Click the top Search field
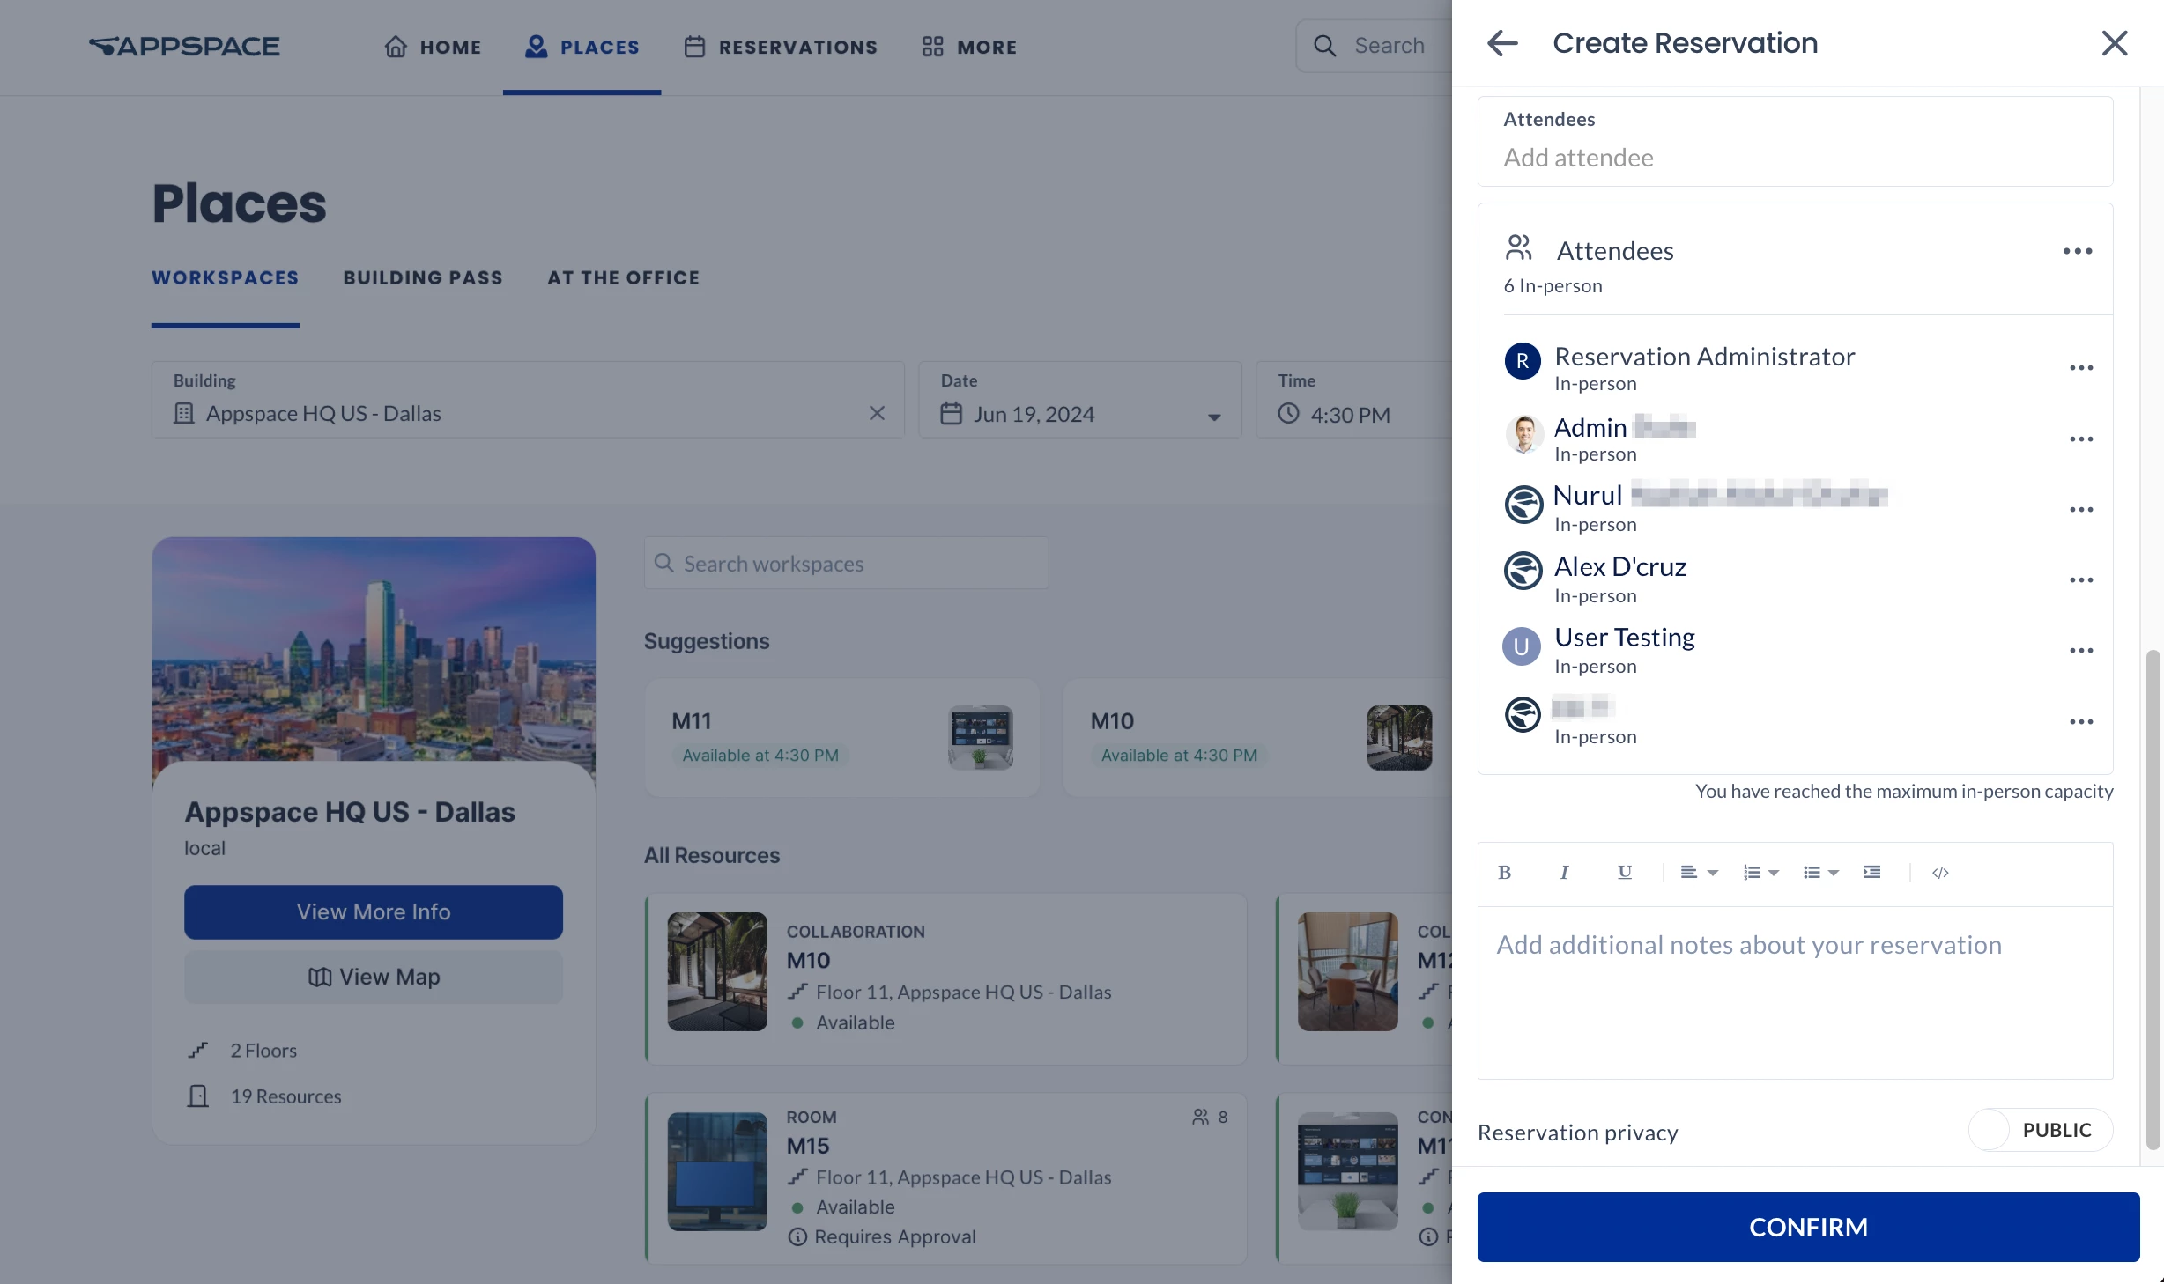 pos(1375,46)
